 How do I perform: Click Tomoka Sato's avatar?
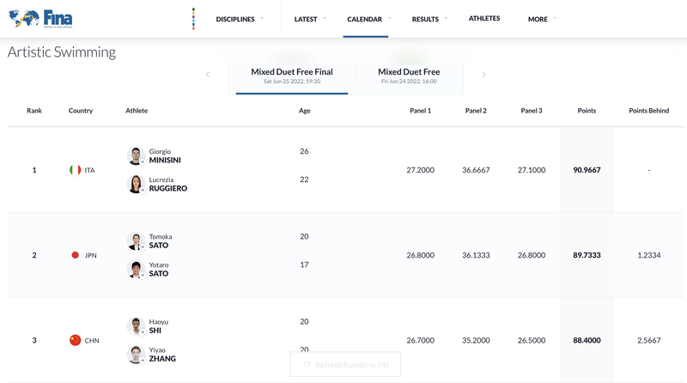(136, 240)
